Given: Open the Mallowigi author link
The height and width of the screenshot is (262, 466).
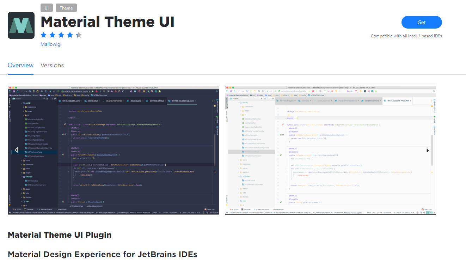Looking at the screenshot, I should pyautogui.click(x=51, y=44).
